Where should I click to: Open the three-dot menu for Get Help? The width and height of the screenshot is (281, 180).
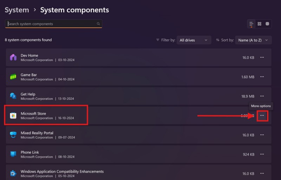pos(262,96)
